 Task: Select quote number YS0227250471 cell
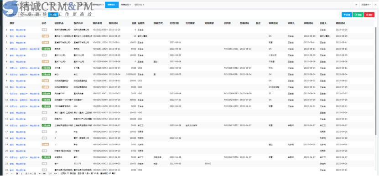coord(100,94)
